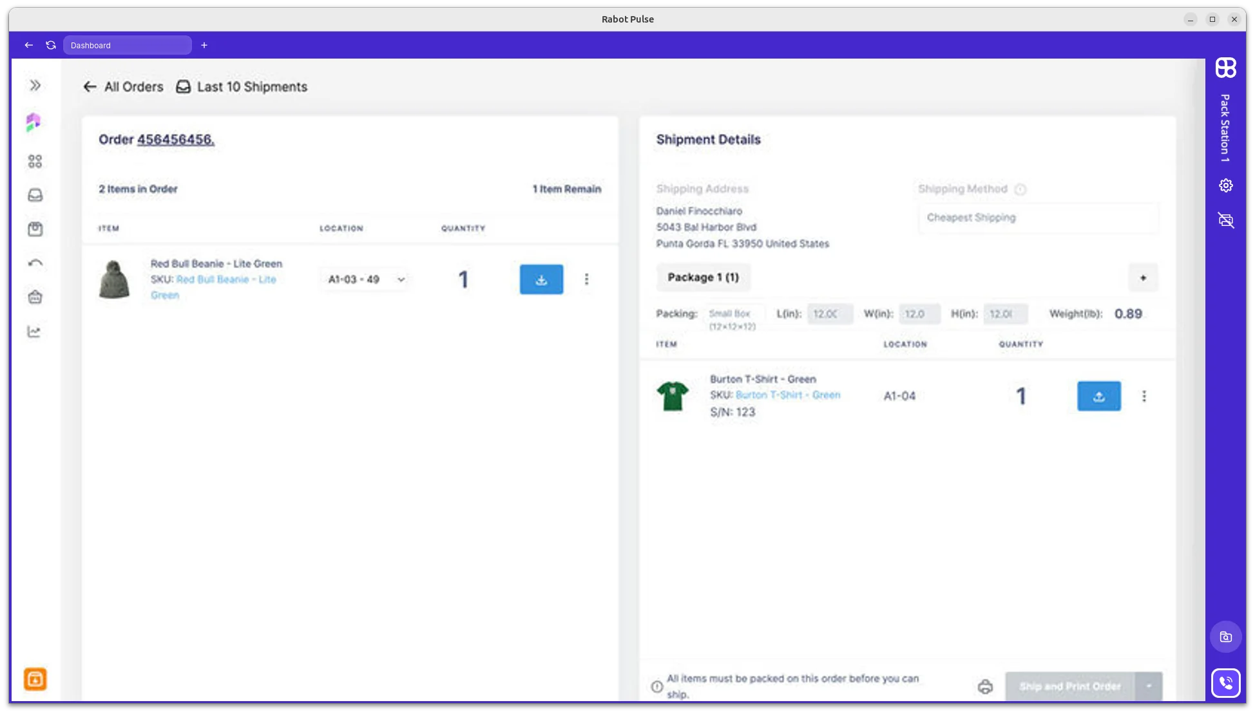Expand the sidebar with the double-chevron toggle
Image resolution: width=1255 pixels, height=714 pixels.
pos(34,84)
